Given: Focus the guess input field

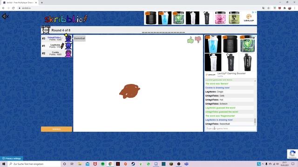Looking at the screenshot, I should click(230, 128).
